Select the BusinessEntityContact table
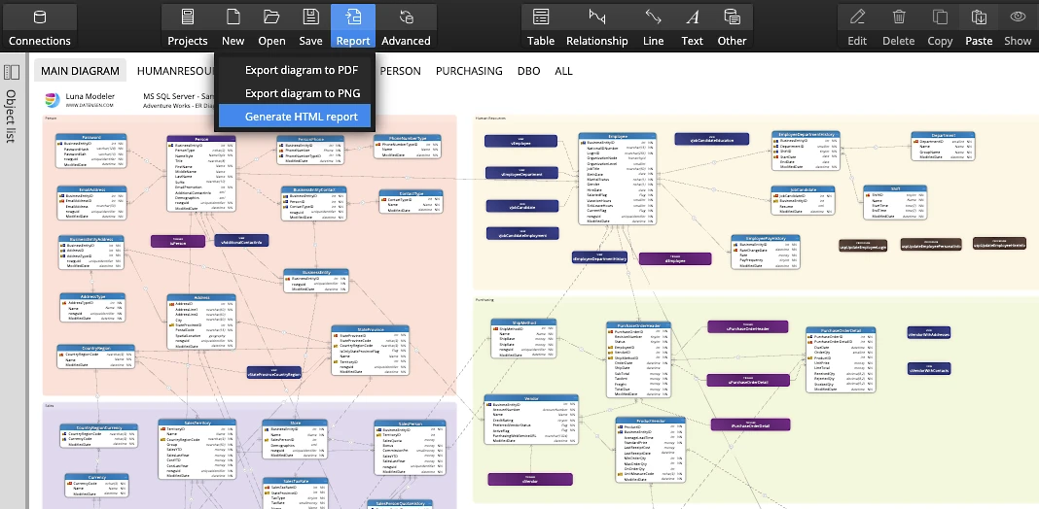 point(314,204)
